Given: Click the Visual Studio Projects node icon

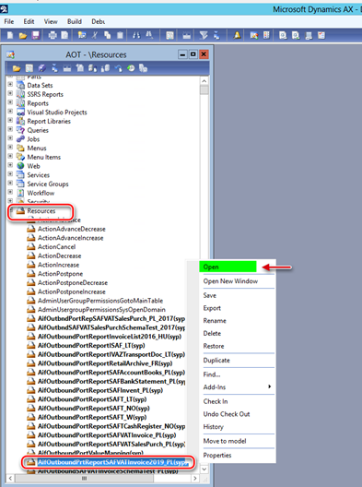Looking at the screenshot, I should pyautogui.click(x=20, y=113).
